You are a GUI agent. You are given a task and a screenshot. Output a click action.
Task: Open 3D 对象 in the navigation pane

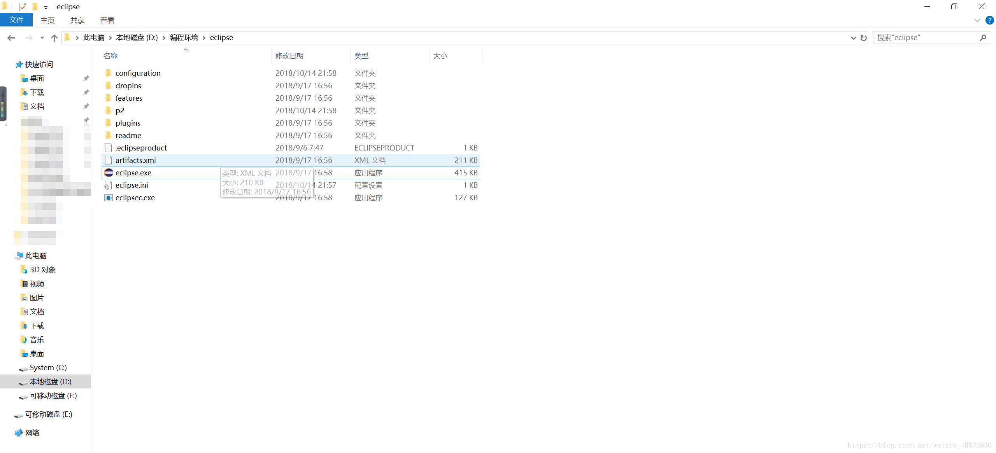(x=43, y=270)
